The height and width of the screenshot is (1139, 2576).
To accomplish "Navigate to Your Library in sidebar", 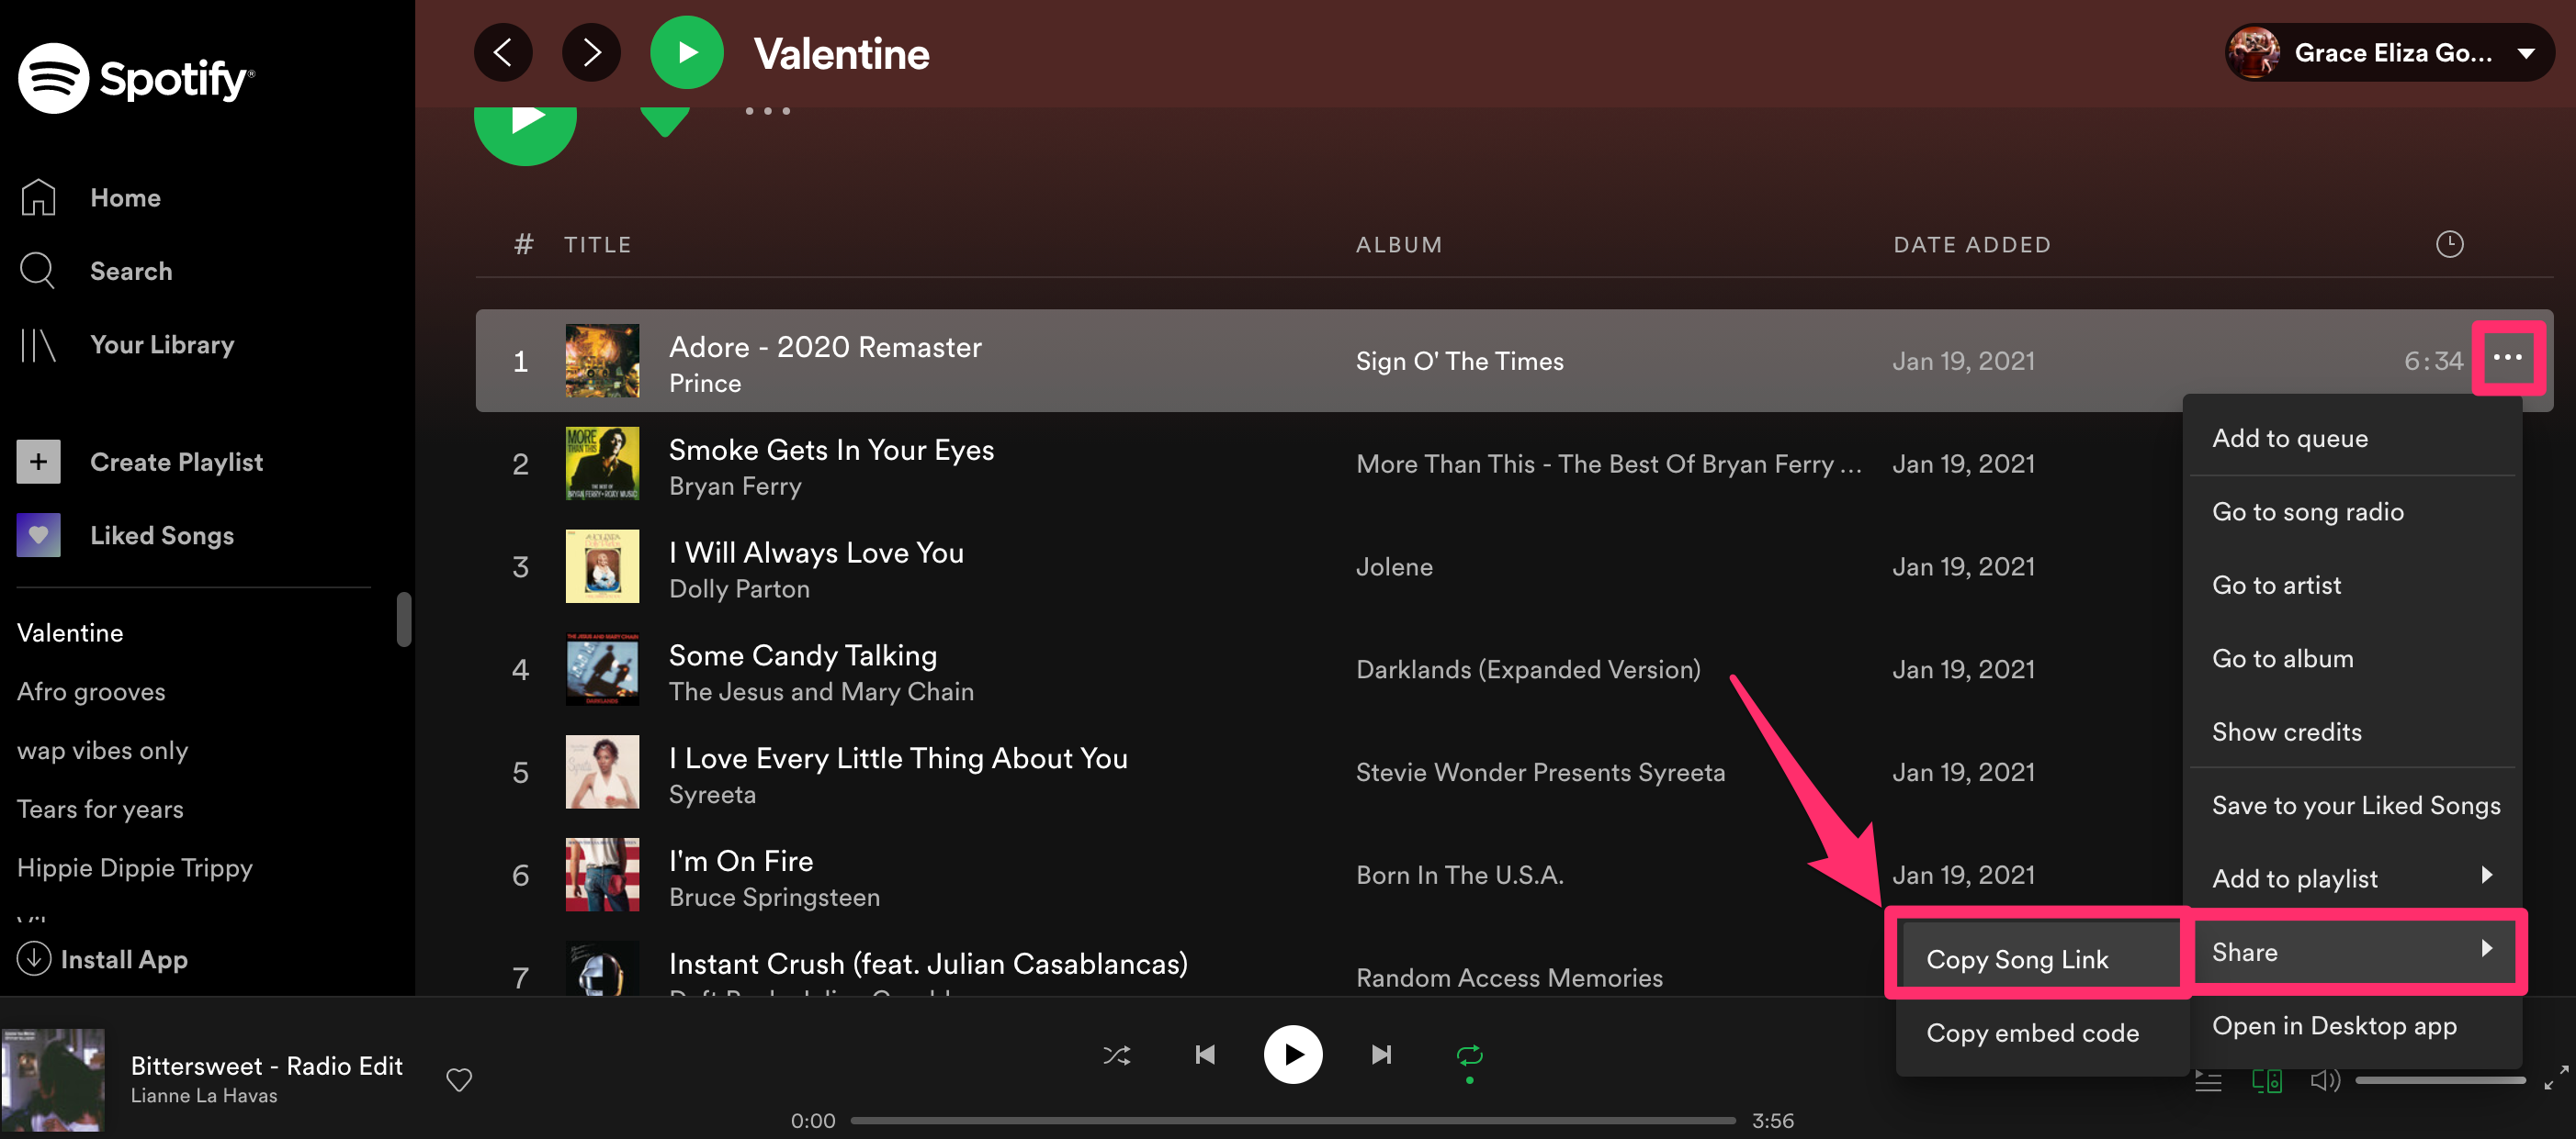I will [161, 343].
